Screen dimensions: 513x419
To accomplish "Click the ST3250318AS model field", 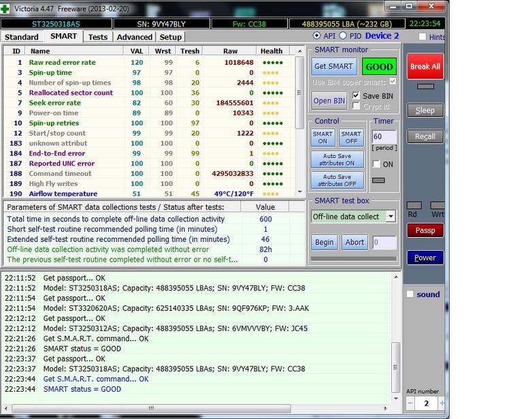I will click(56, 24).
